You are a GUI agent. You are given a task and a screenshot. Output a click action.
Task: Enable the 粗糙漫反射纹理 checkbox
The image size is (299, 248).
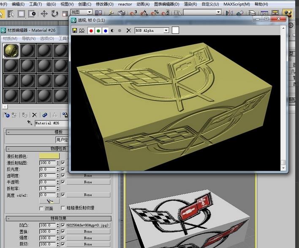tap(63, 208)
